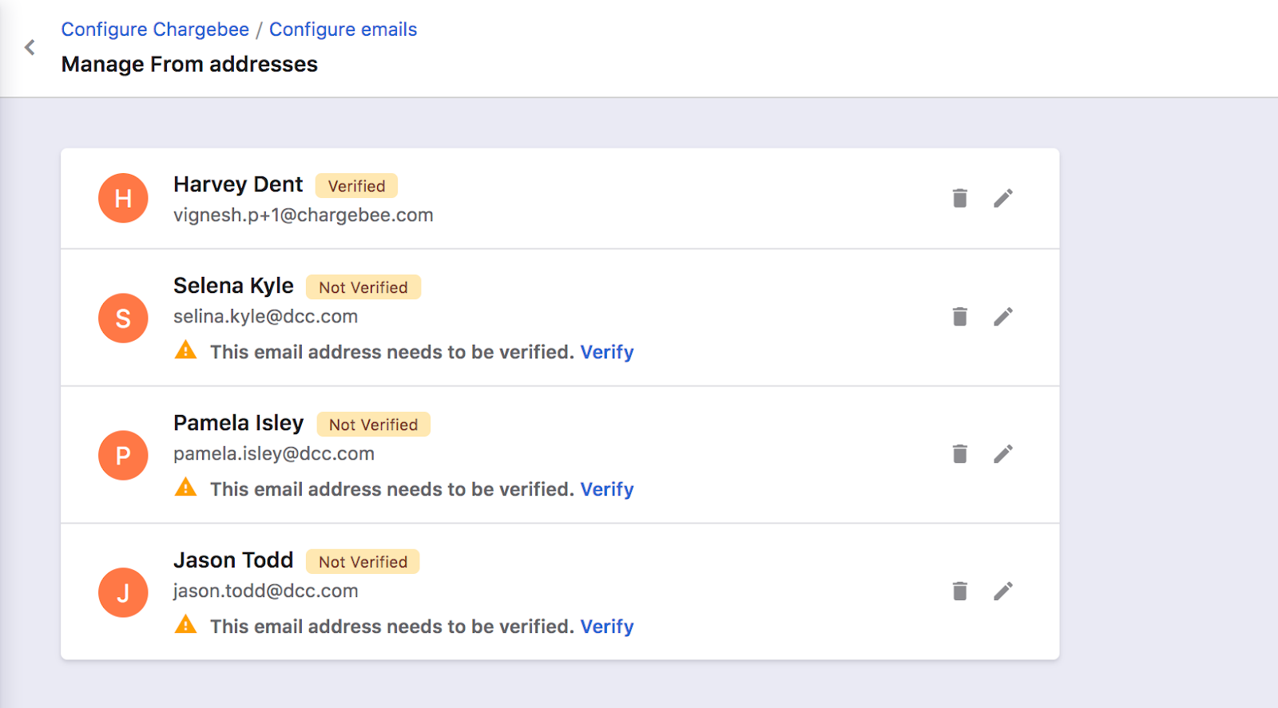Edit Jason Todd's email entry
The height and width of the screenshot is (708, 1278).
click(x=1003, y=591)
